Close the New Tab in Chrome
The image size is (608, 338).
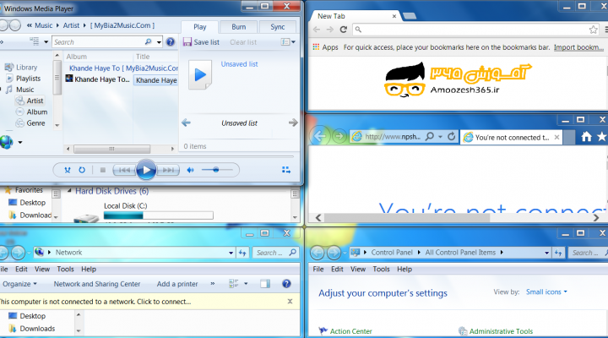(x=394, y=16)
